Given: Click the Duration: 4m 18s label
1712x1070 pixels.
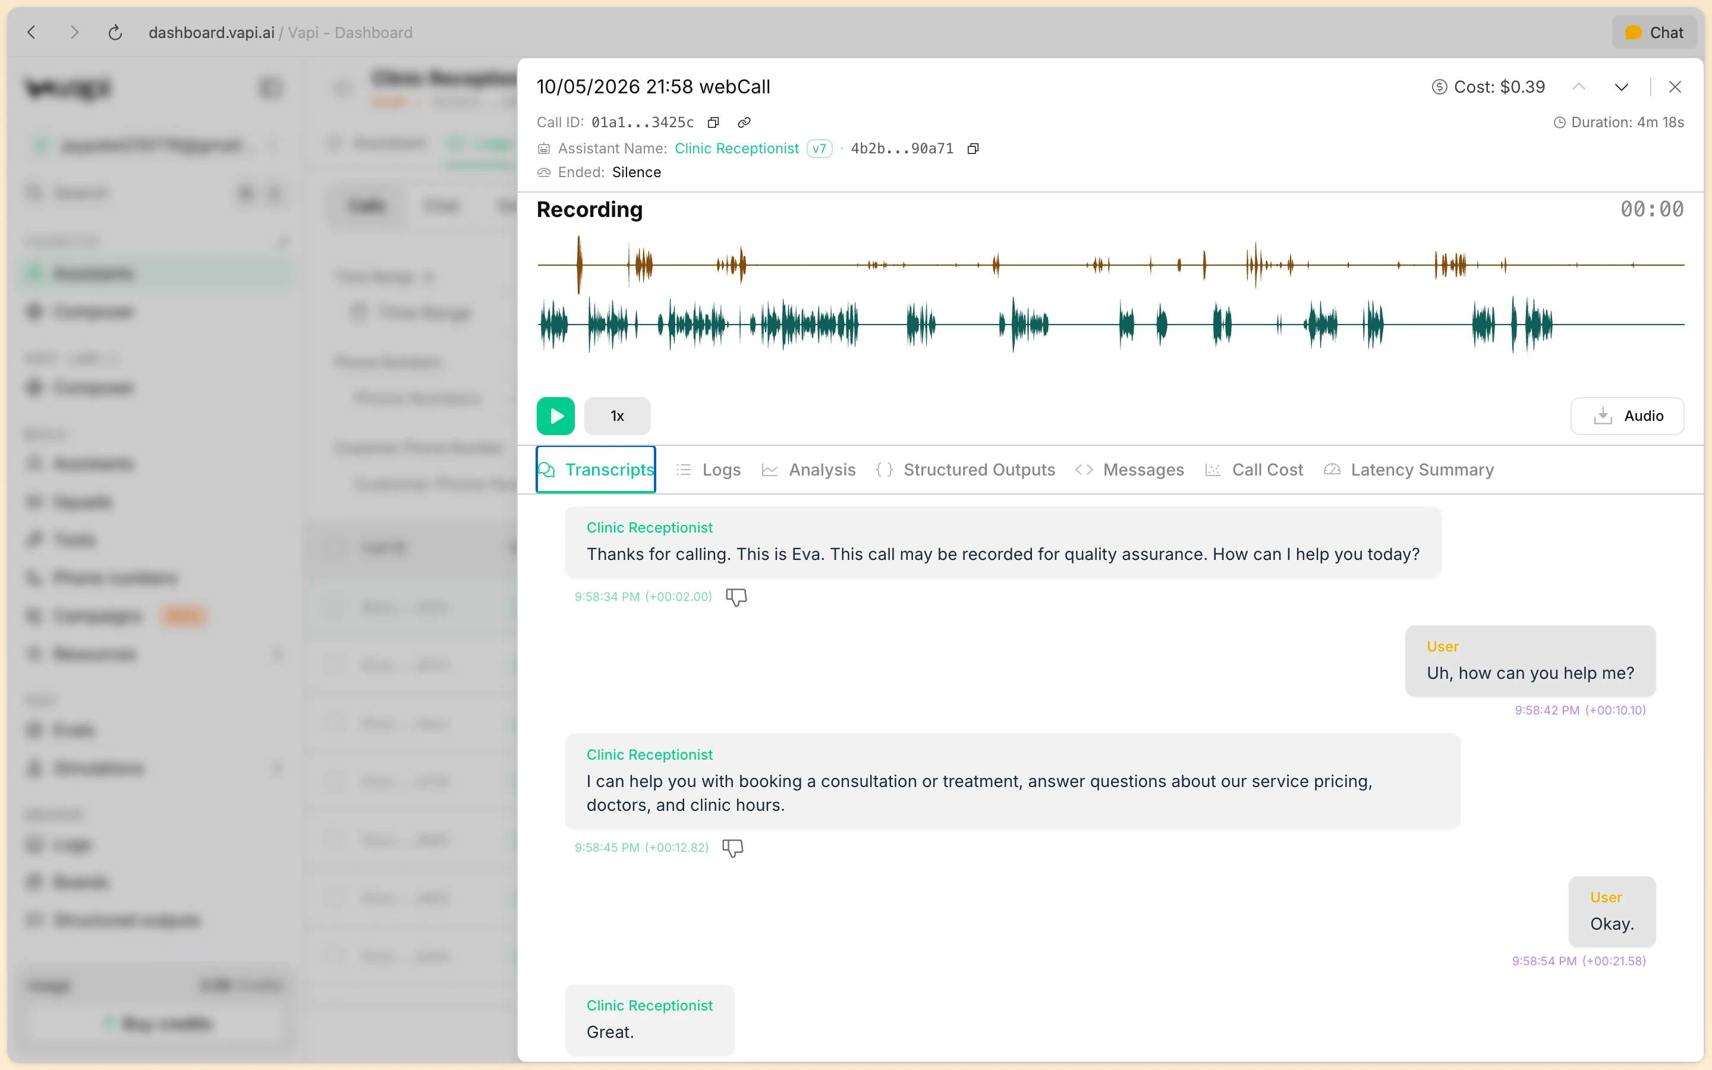Looking at the screenshot, I should pos(1618,122).
